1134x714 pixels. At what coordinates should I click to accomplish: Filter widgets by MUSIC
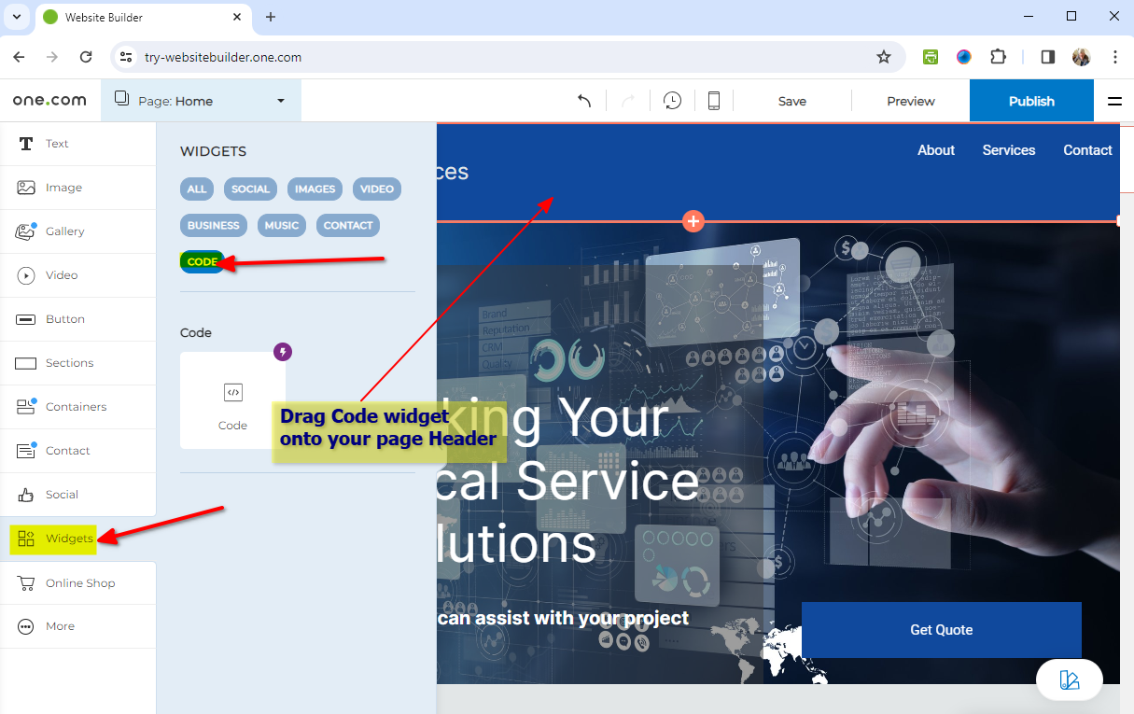tap(282, 225)
